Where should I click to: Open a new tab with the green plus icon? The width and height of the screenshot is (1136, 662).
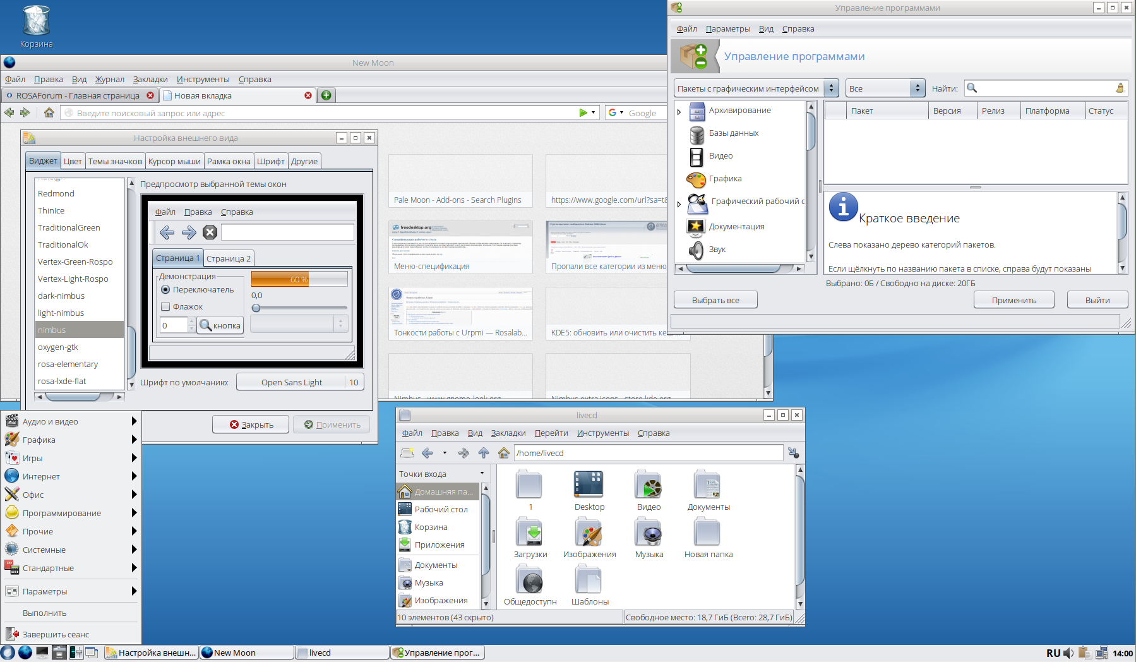click(x=326, y=95)
